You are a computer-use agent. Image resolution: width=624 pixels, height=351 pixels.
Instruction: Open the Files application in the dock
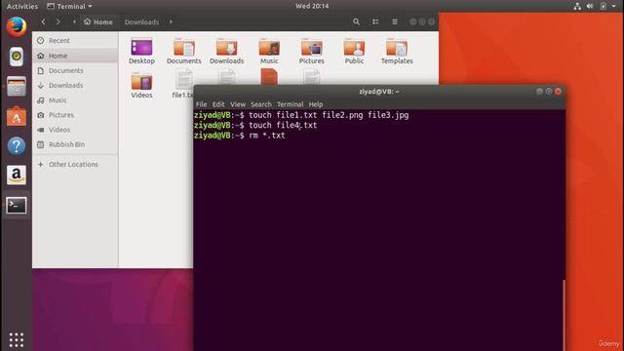[17, 87]
